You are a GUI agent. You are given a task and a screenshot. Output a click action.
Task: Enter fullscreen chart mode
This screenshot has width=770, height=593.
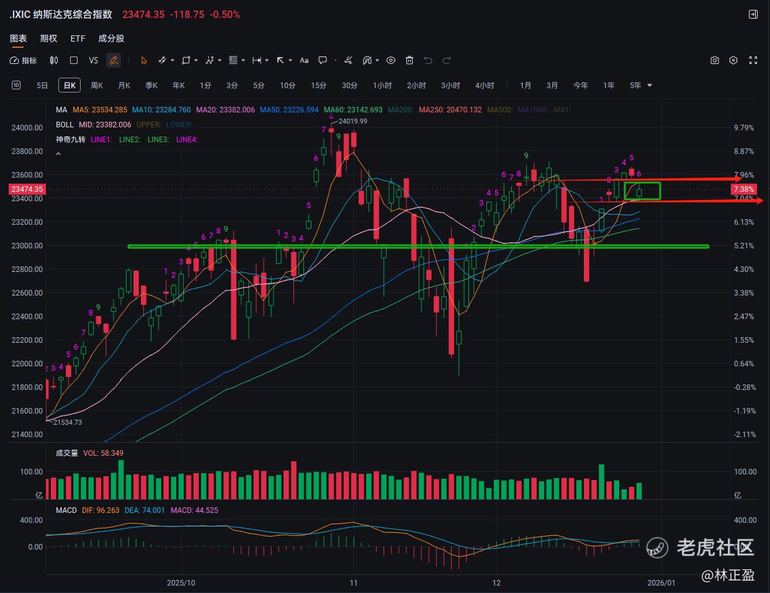tap(753, 60)
